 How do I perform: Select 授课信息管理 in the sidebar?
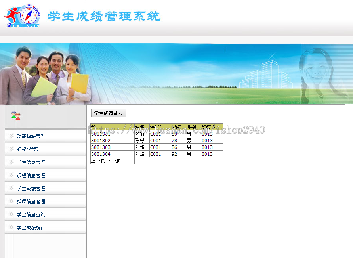point(31,201)
